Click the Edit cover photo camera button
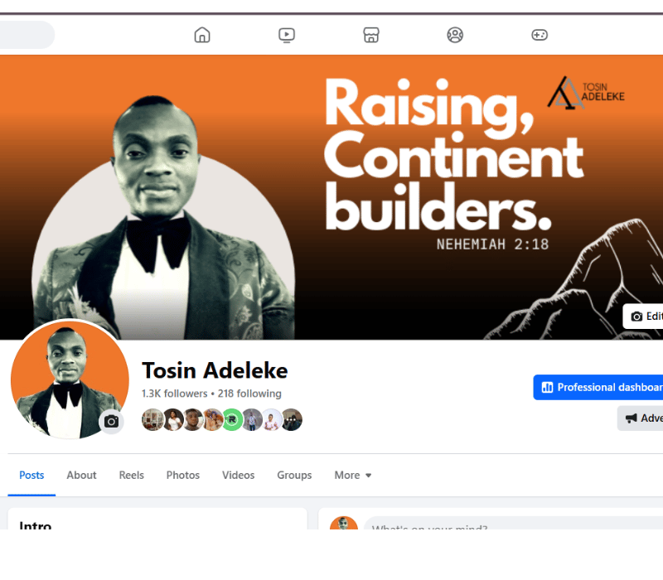The image size is (663, 580). click(643, 317)
